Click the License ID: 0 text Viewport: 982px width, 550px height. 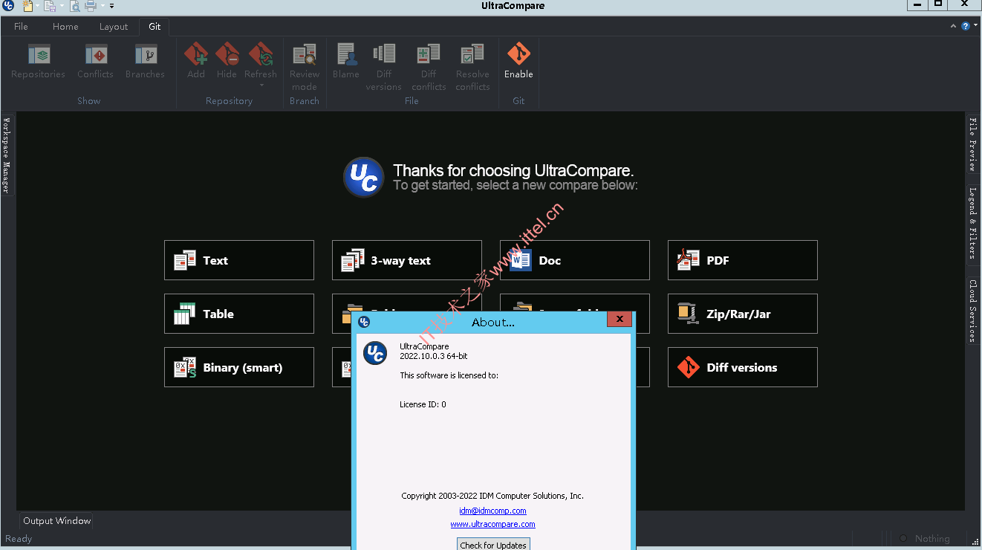click(423, 404)
